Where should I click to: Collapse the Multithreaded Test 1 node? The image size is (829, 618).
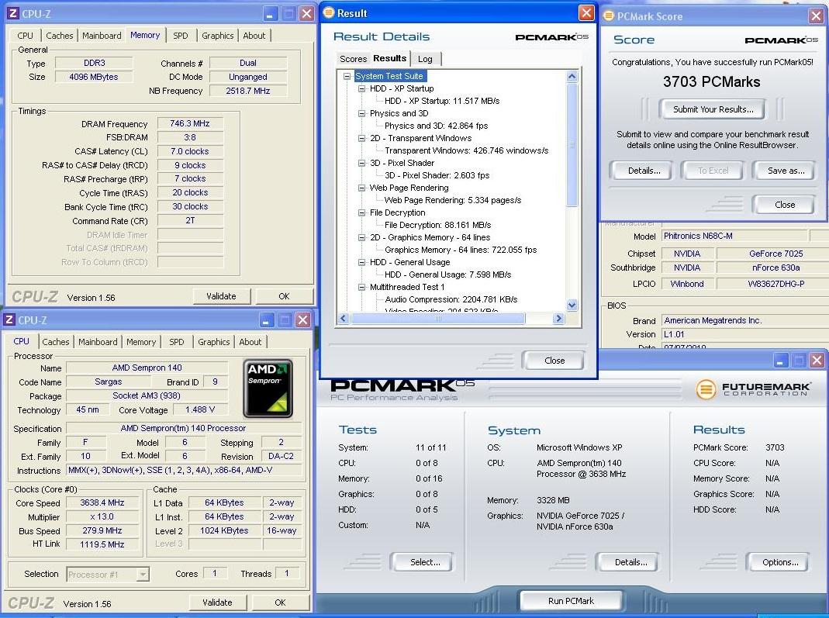coord(361,288)
